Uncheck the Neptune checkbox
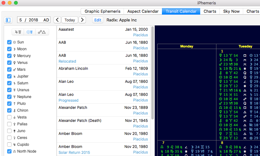 [x=9, y=97]
